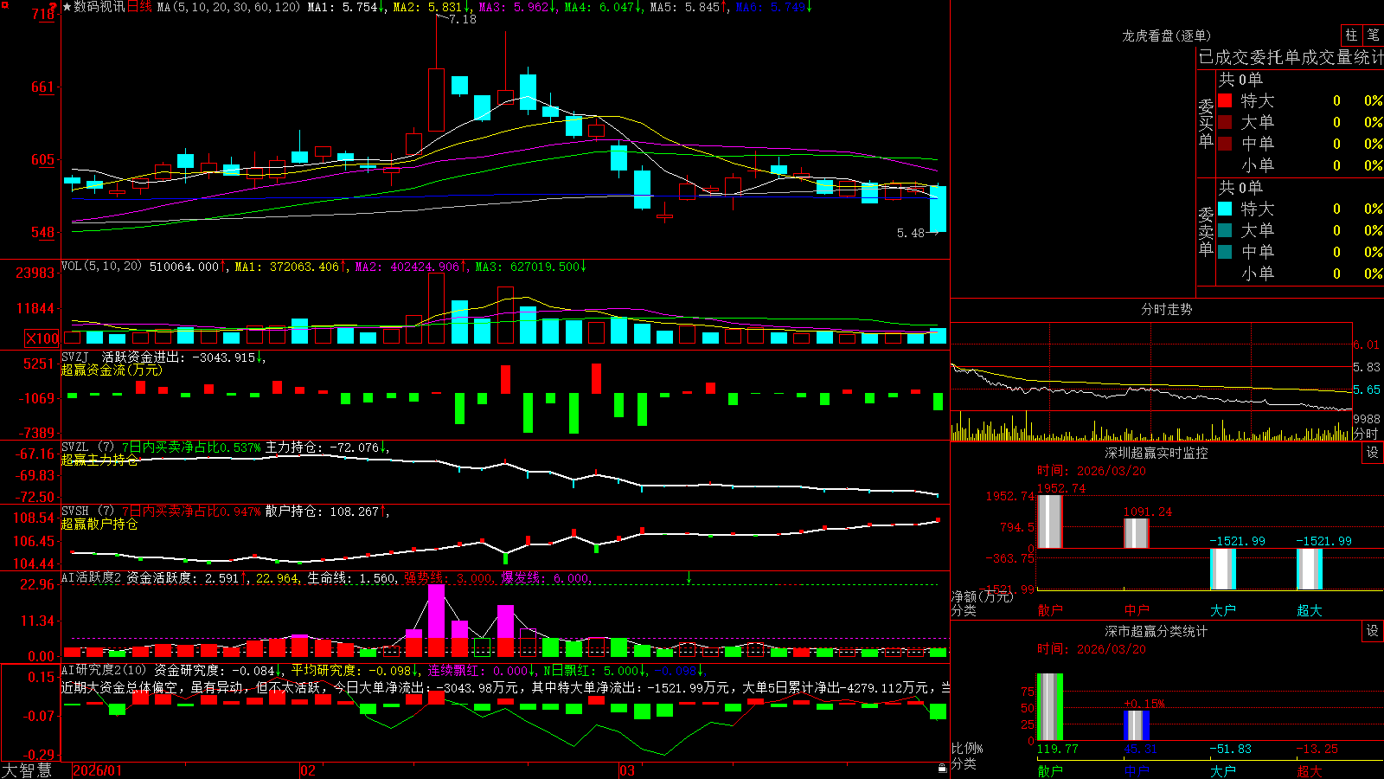Click the lock icon at timeline end
Image resolution: width=1384 pixels, height=779 pixels.
[x=943, y=769]
